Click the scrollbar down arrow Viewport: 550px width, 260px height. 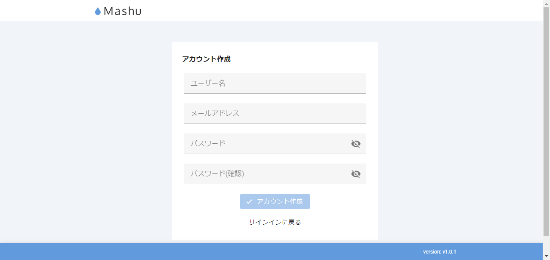[546, 257]
